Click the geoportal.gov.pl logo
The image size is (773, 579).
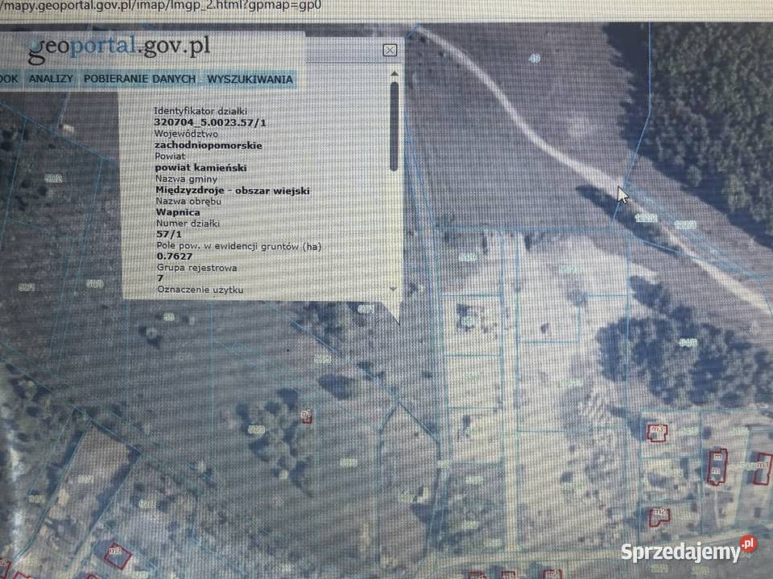[119, 48]
